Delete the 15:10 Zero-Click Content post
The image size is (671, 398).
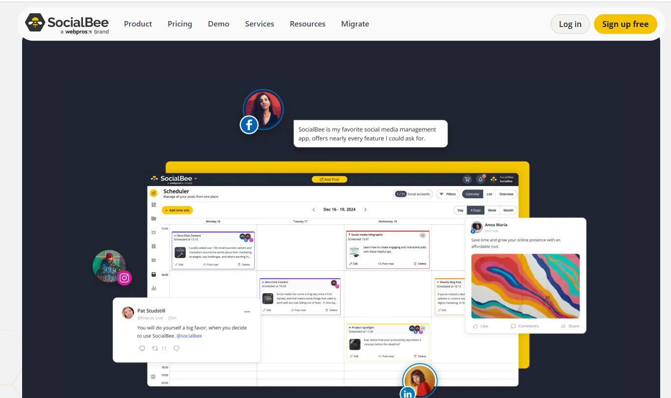244,265
